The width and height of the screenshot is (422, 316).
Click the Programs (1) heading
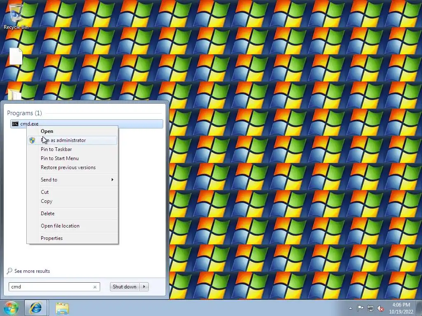coord(24,113)
